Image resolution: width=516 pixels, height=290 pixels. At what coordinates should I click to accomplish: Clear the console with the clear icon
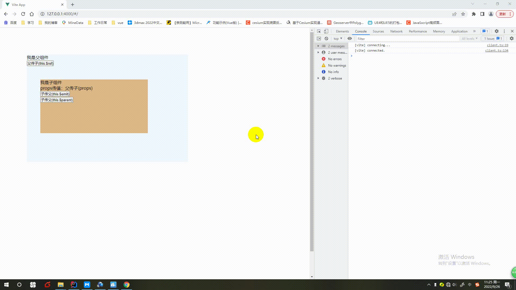tap(326, 38)
